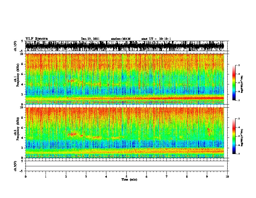The height and width of the screenshot is (198, 256).
Task: Click the "VLF Spectra" title text
Action: (37, 39)
